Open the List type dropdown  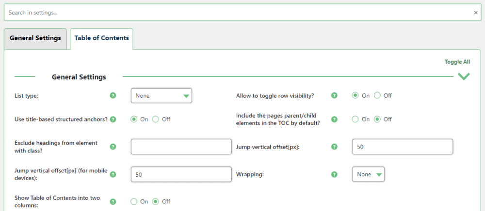pos(162,96)
